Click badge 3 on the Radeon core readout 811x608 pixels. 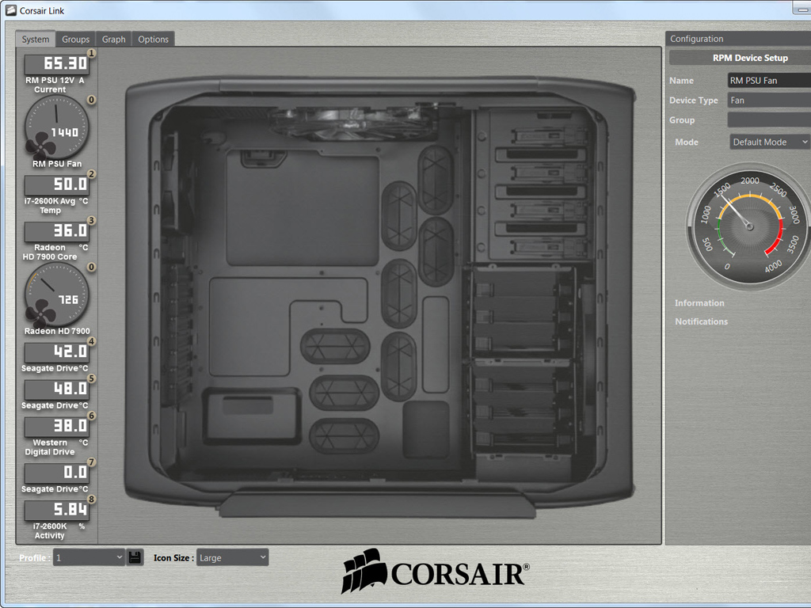92,220
